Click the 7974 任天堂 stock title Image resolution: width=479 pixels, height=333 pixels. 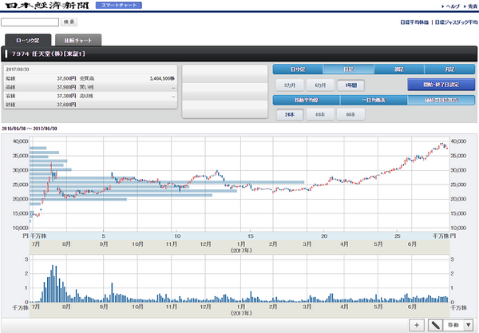[x=48, y=54]
